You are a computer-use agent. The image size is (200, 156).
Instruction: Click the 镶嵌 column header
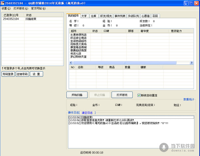[151, 67]
